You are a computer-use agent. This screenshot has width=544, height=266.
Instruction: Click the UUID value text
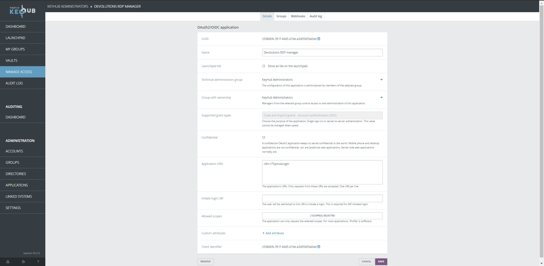click(x=289, y=39)
